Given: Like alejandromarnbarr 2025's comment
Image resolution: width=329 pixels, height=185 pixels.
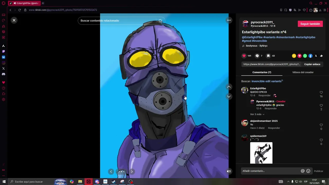Looking at the screenshot, I should click(321, 125).
